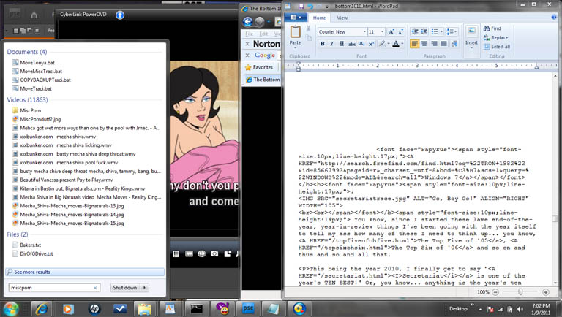This screenshot has height=317, width=562.
Task: Open the Edit menu in Internet Explorer
Action: click(265, 34)
